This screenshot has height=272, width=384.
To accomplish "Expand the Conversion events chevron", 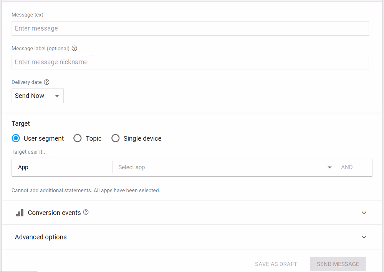I will (x=364, y=213).
